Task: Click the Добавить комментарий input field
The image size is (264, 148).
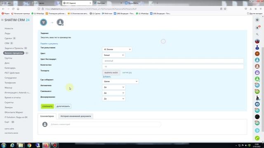Action: [105, 124]
